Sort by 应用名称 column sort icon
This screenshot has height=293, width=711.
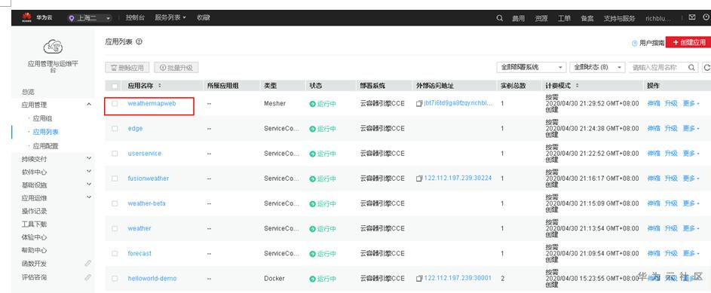click(x=159, y=86)
